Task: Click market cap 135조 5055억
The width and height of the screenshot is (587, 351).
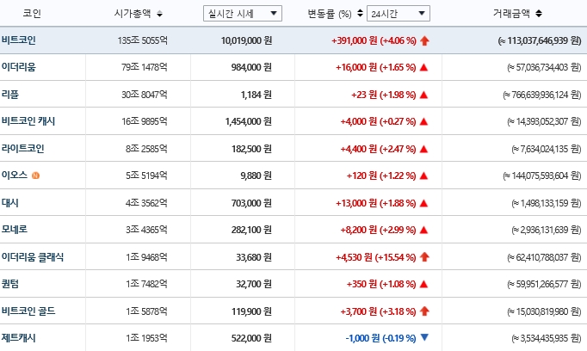Action: (x=143, y=40)
